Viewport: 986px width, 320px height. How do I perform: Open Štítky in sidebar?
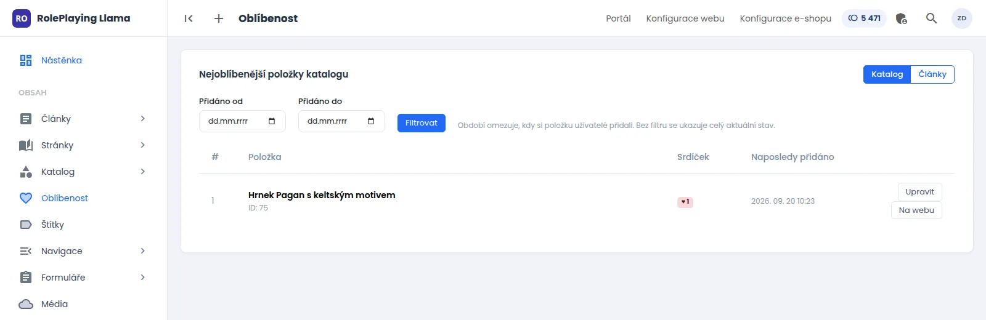(x=52, y=225)
